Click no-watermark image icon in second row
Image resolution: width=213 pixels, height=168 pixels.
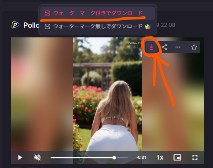pos(48,26)
